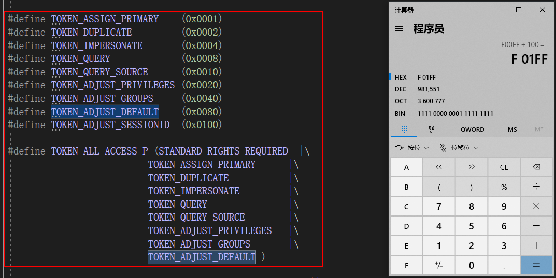Maximize the calculator window

[x=518, y=10]
